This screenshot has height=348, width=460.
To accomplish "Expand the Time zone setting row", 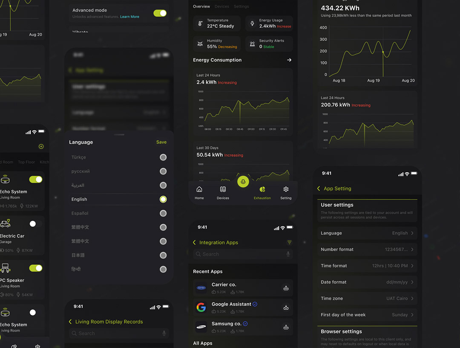I will pyautogui.click(x=367, y=299).
